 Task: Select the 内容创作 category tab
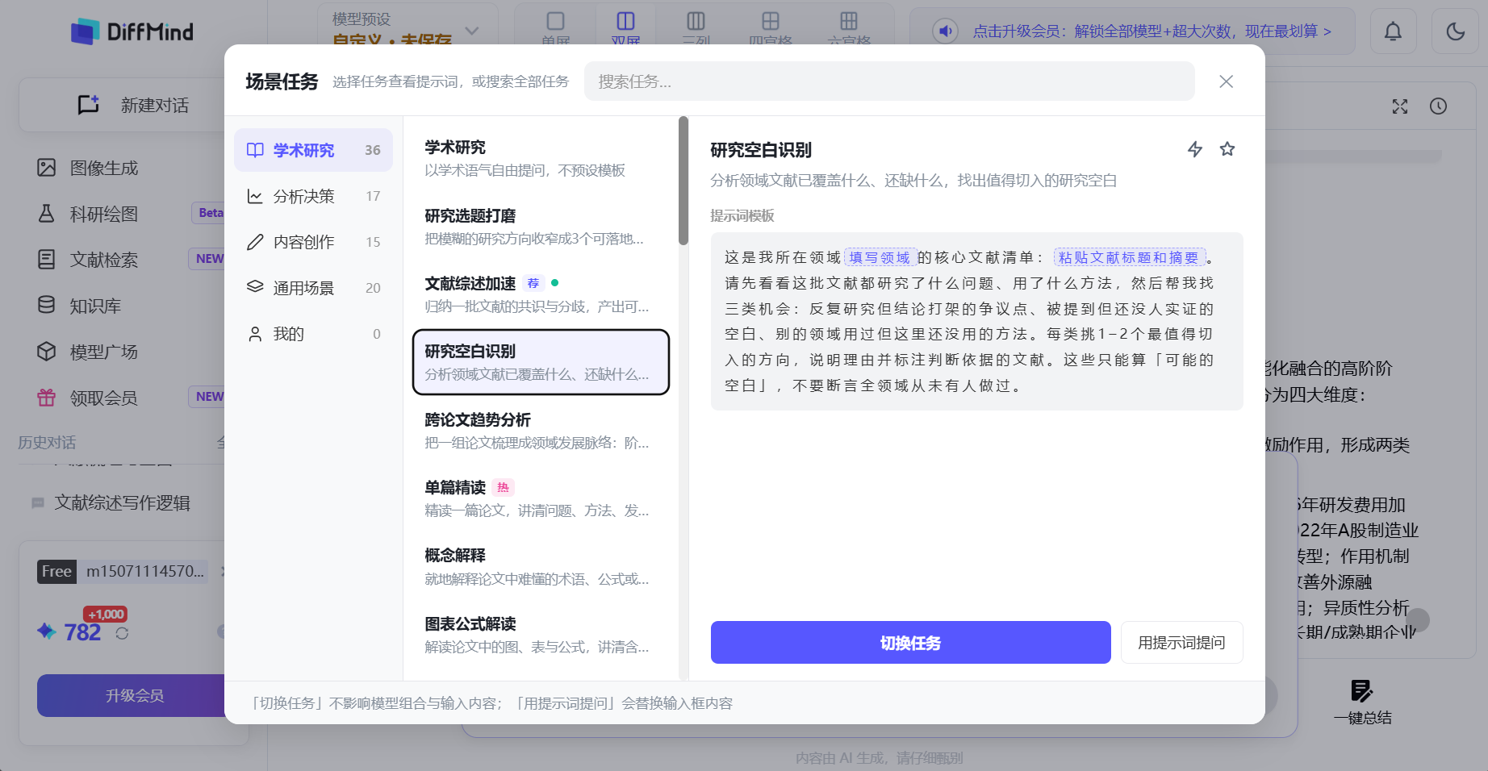pyautogui.click(x=313, y=242)
